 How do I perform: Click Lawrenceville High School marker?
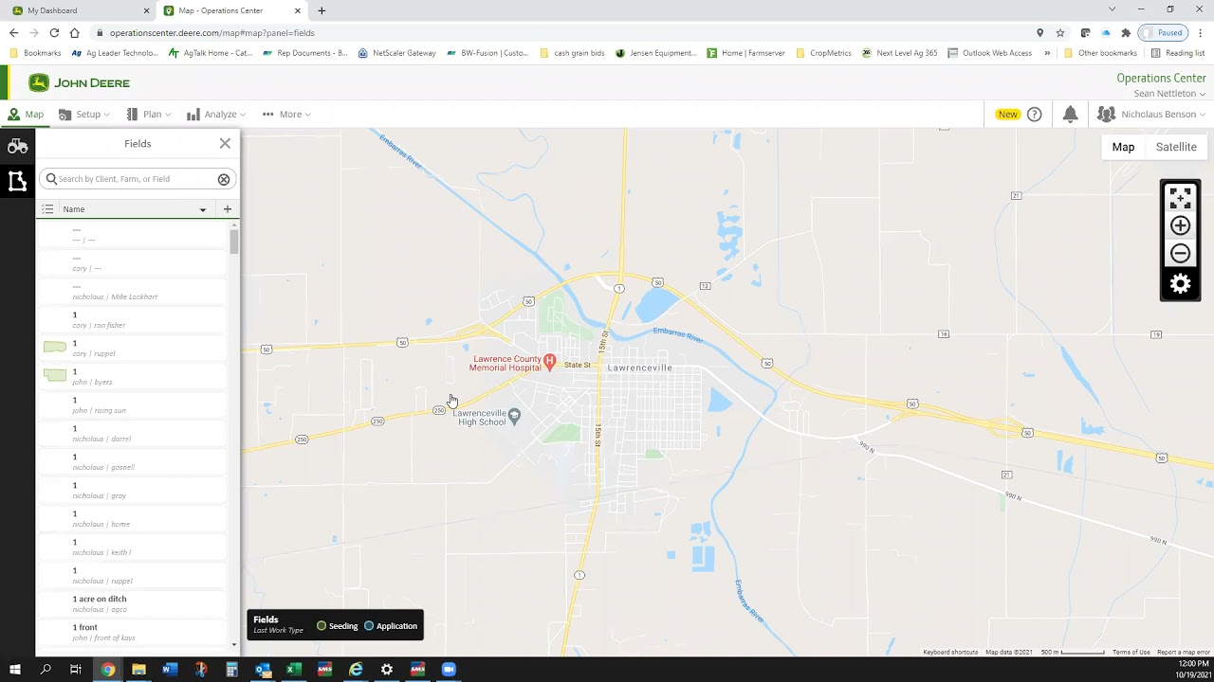point(514,415)
